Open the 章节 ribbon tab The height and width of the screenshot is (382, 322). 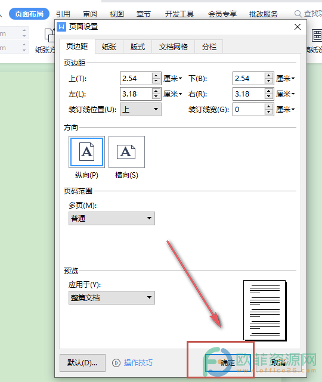coord(143,14)
